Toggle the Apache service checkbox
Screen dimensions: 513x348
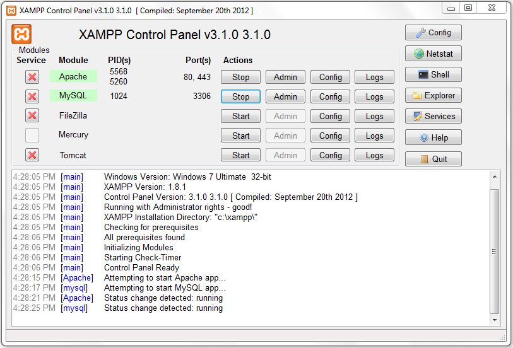coord(32,77)
